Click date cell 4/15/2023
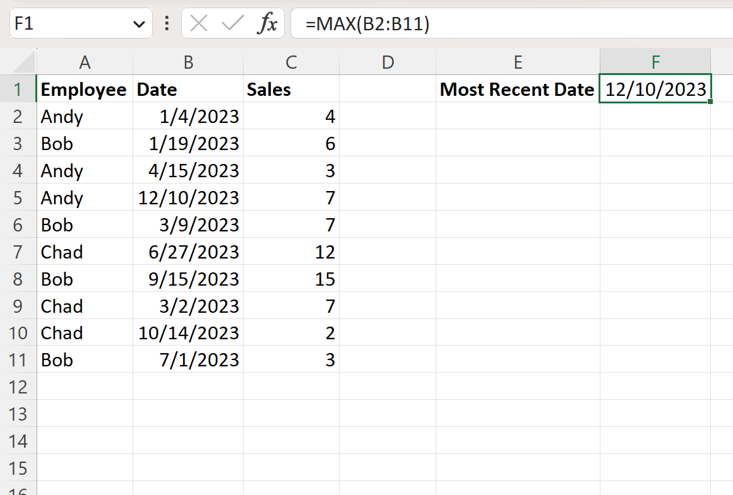 point(188,170)
